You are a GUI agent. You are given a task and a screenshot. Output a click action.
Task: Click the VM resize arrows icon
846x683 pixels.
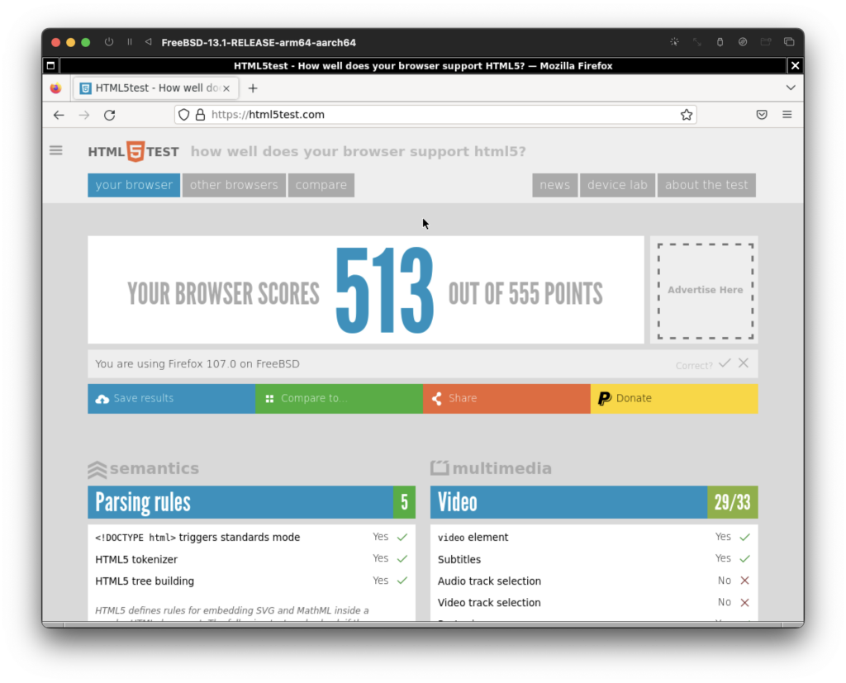(697, 41)
